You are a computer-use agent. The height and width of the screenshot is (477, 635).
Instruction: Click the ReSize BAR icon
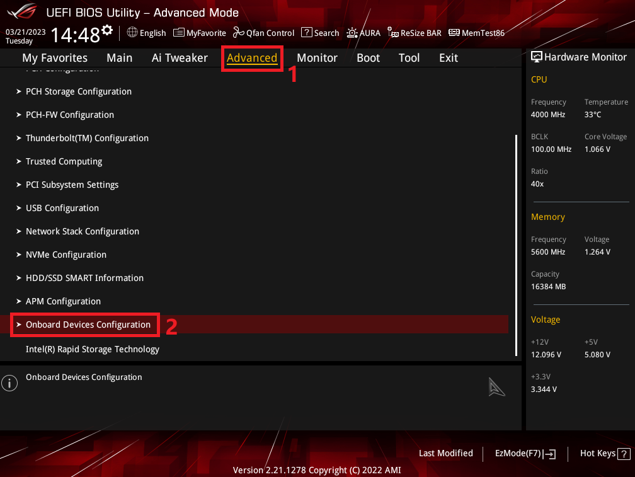tap(393, 32)
